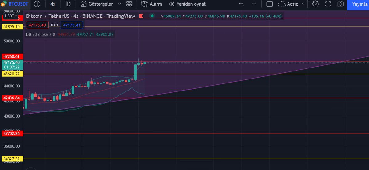Click the 50000.00 price axis label
Image resolution: width=369 pixels, height=170 pixels.
coord(12,41)
